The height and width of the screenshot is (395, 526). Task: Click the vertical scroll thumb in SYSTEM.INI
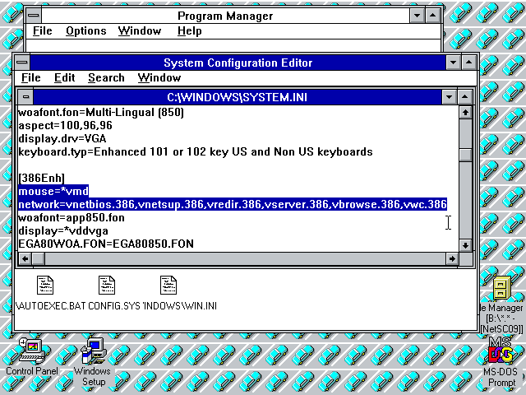pos(465,155)
